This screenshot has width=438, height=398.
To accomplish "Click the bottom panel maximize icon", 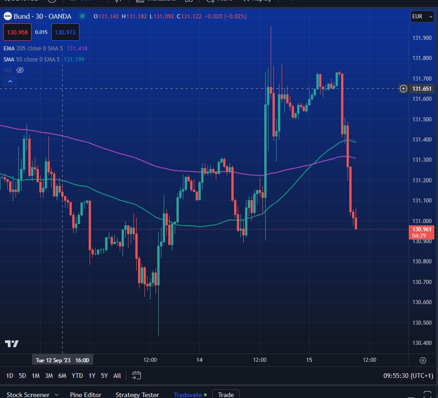I will [427, 394].
